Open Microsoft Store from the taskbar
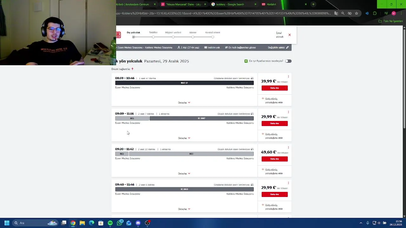The image size is (406, 228). 101,223
